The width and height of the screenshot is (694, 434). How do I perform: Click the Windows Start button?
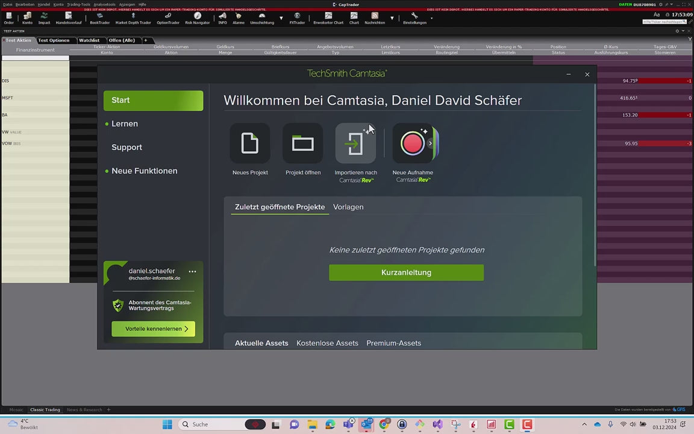pyautogui.click(x=167, y=424)
